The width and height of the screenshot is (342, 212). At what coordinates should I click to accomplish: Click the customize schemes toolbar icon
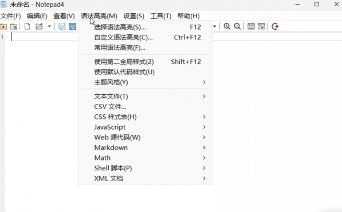pos(261,26)
